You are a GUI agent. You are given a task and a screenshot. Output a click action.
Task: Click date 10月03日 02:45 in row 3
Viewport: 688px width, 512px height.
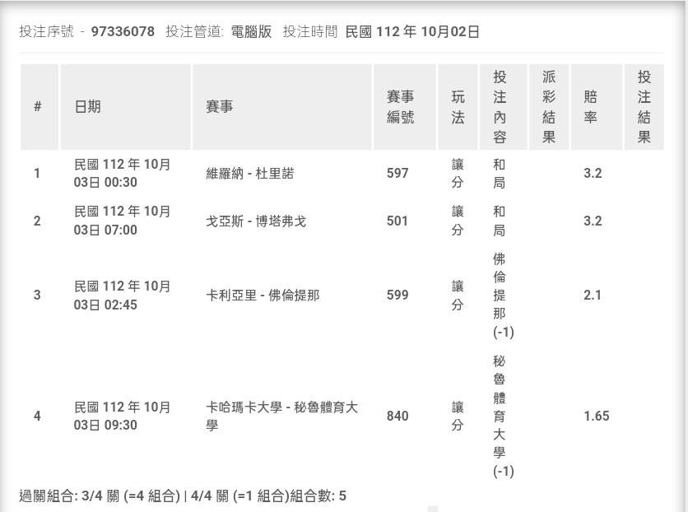click(122, 296)
